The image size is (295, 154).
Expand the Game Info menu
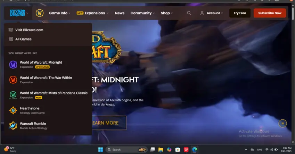pos(59,13)
